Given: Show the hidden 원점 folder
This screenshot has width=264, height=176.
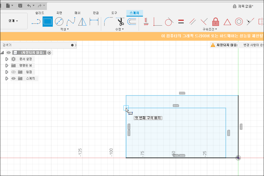Looking at the screenshot, I should [x=13, y=72].
